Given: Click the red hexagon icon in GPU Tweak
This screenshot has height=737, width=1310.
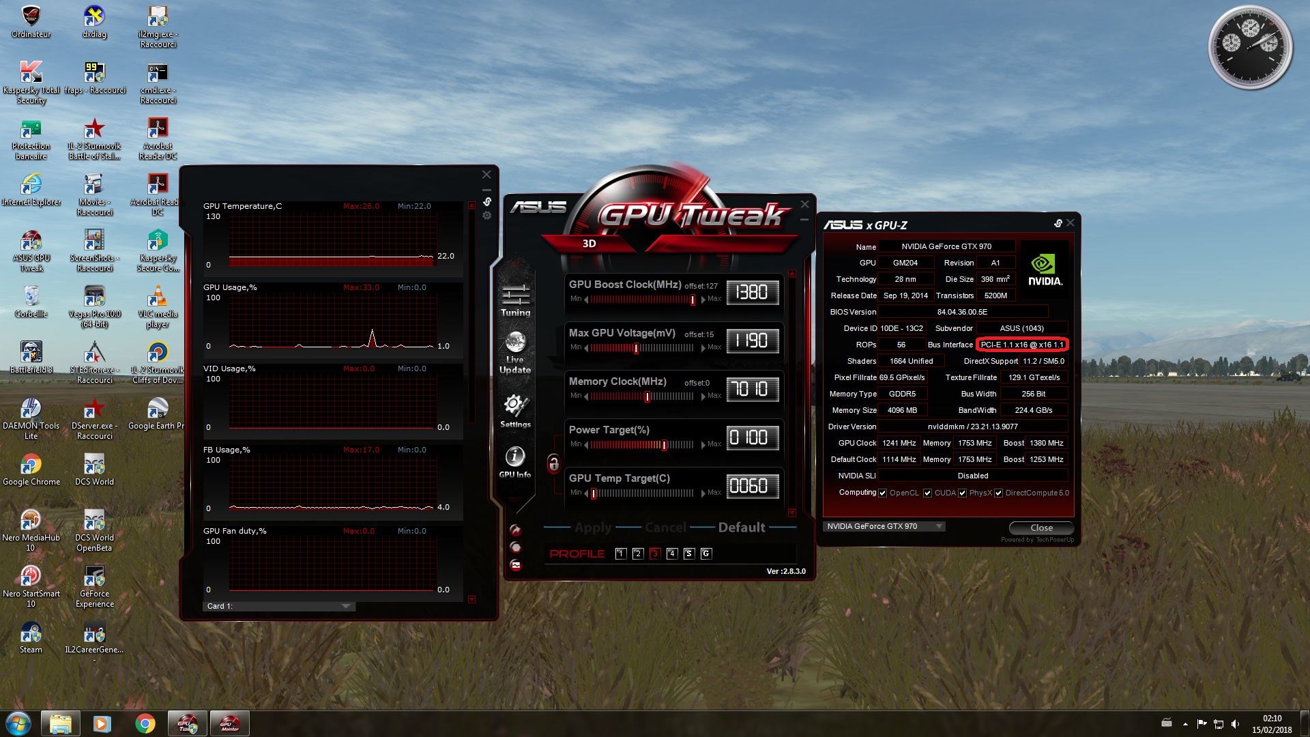Looking at the screenshot, I should [516, 547].
